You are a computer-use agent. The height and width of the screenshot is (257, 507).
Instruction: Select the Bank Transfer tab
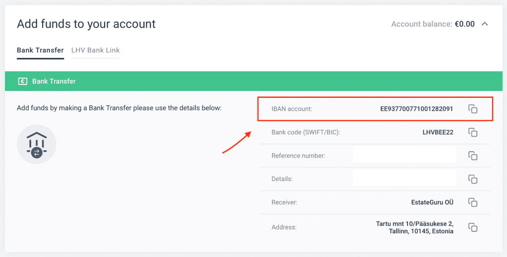(40, 50)
